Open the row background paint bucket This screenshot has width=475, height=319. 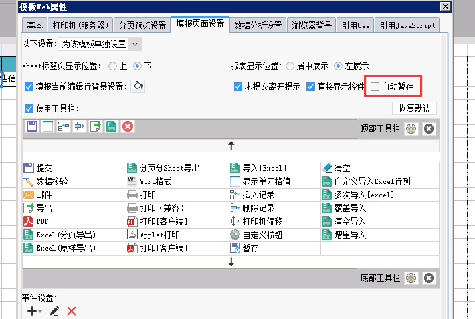tap(138, 86)
